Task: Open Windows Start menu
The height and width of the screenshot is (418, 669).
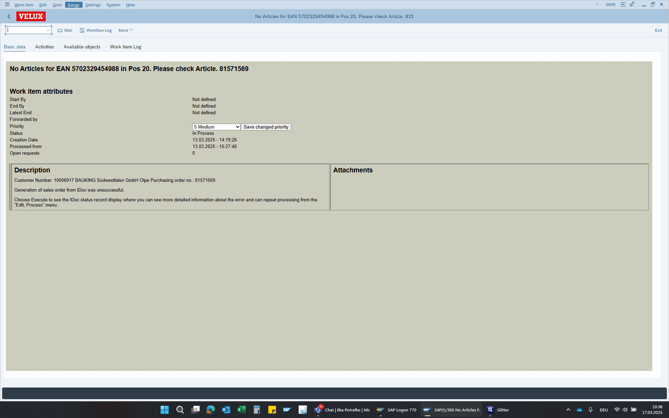Action: [164, 410]
